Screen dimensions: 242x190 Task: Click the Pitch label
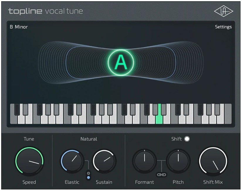[x=178, y=182]
